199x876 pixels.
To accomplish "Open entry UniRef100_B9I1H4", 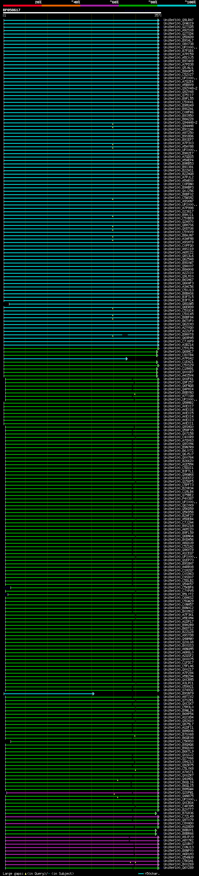I will click(x=178, y=130).
